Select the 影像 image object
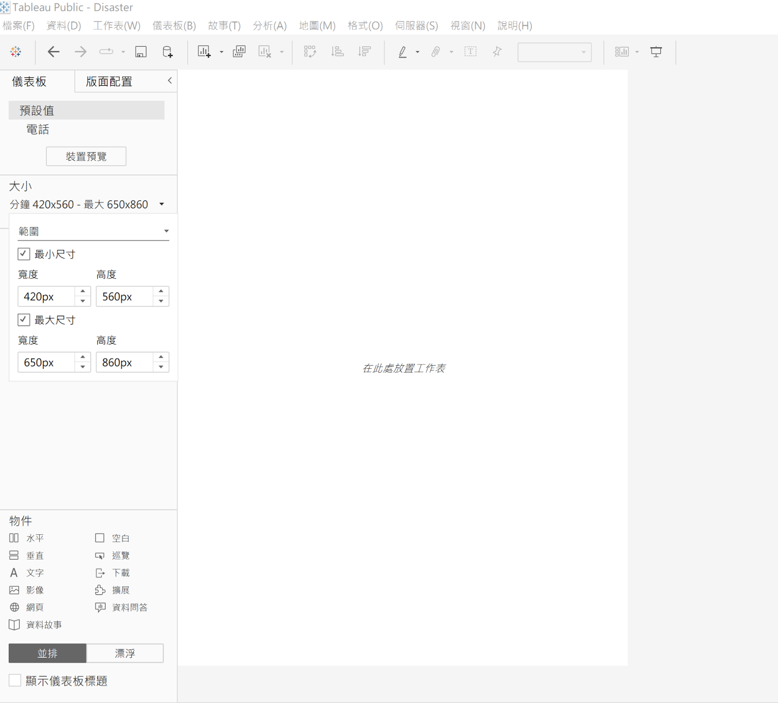The image size is (778, 703). pyautogui.click(x=27, y=590)
